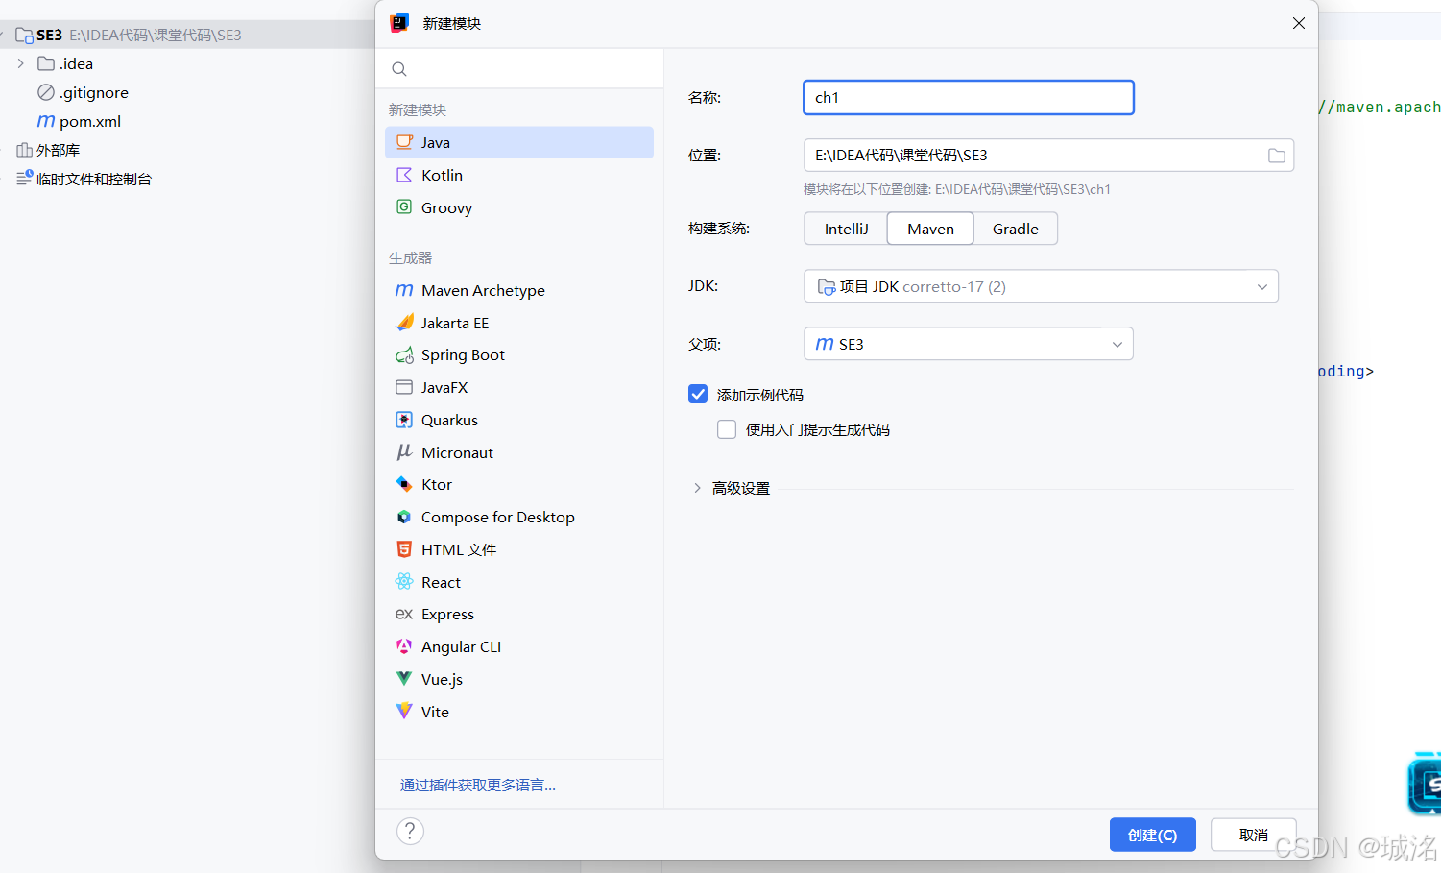Expand 高级设置 section
The width and height of the screenshot is (1441, 873).
tap(697, 488)
